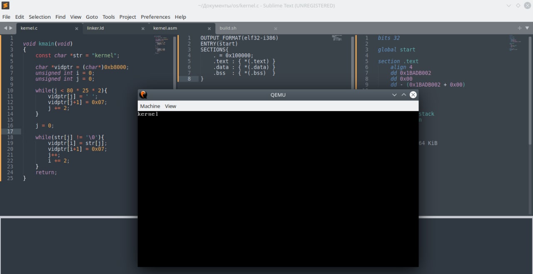Open the Selection menu
This screenshot has height=274, width=533.
tap(40, 17)
